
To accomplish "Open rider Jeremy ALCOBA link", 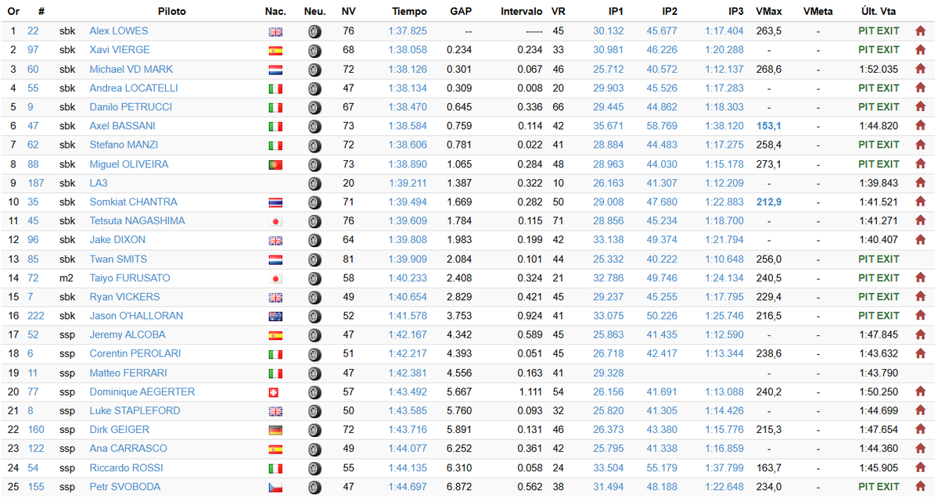I will click(x=128, y=335).
